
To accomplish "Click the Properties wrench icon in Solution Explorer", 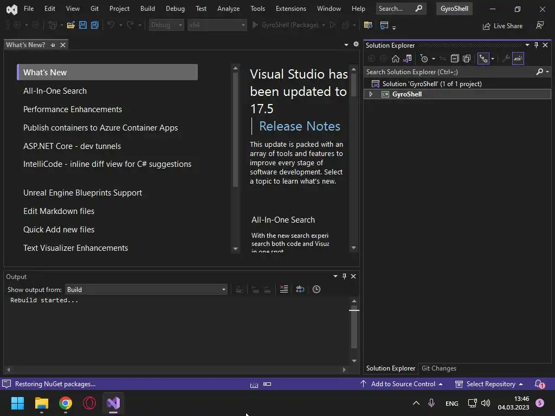I will tap(506, 58).
